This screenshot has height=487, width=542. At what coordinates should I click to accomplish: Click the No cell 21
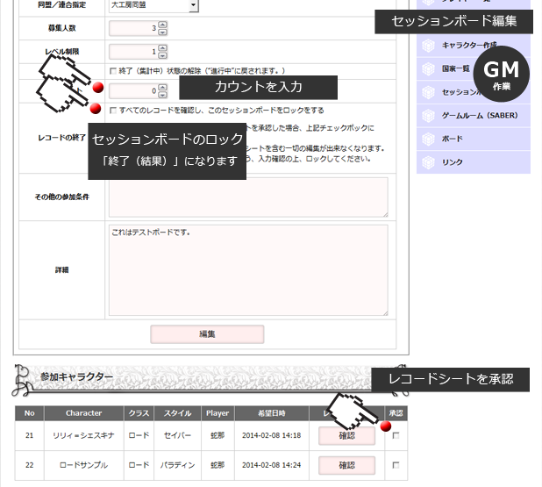point(30,435)
